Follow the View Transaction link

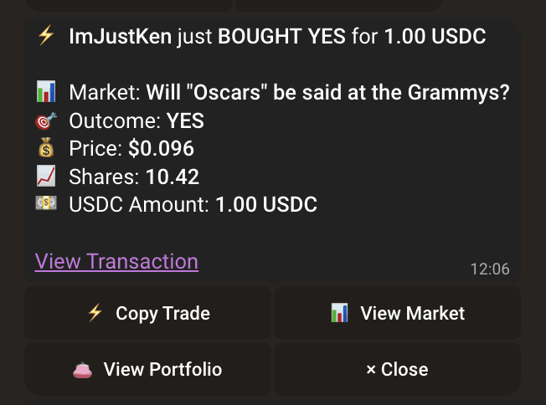116,261
